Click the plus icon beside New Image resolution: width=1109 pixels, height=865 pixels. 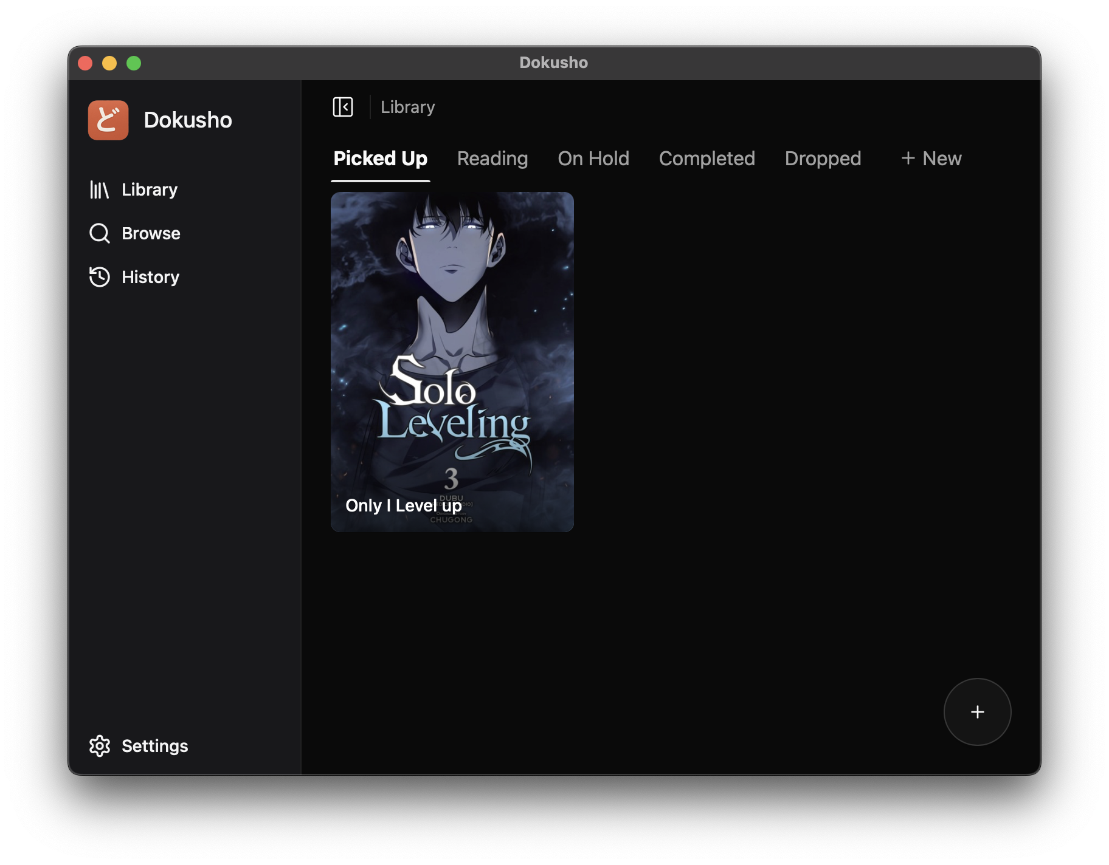click(908, 159)
